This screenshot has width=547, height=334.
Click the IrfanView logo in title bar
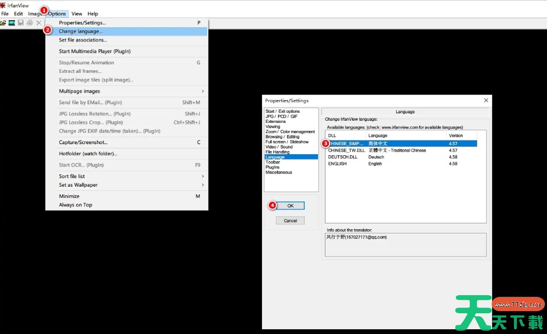(x=3, y=5)
